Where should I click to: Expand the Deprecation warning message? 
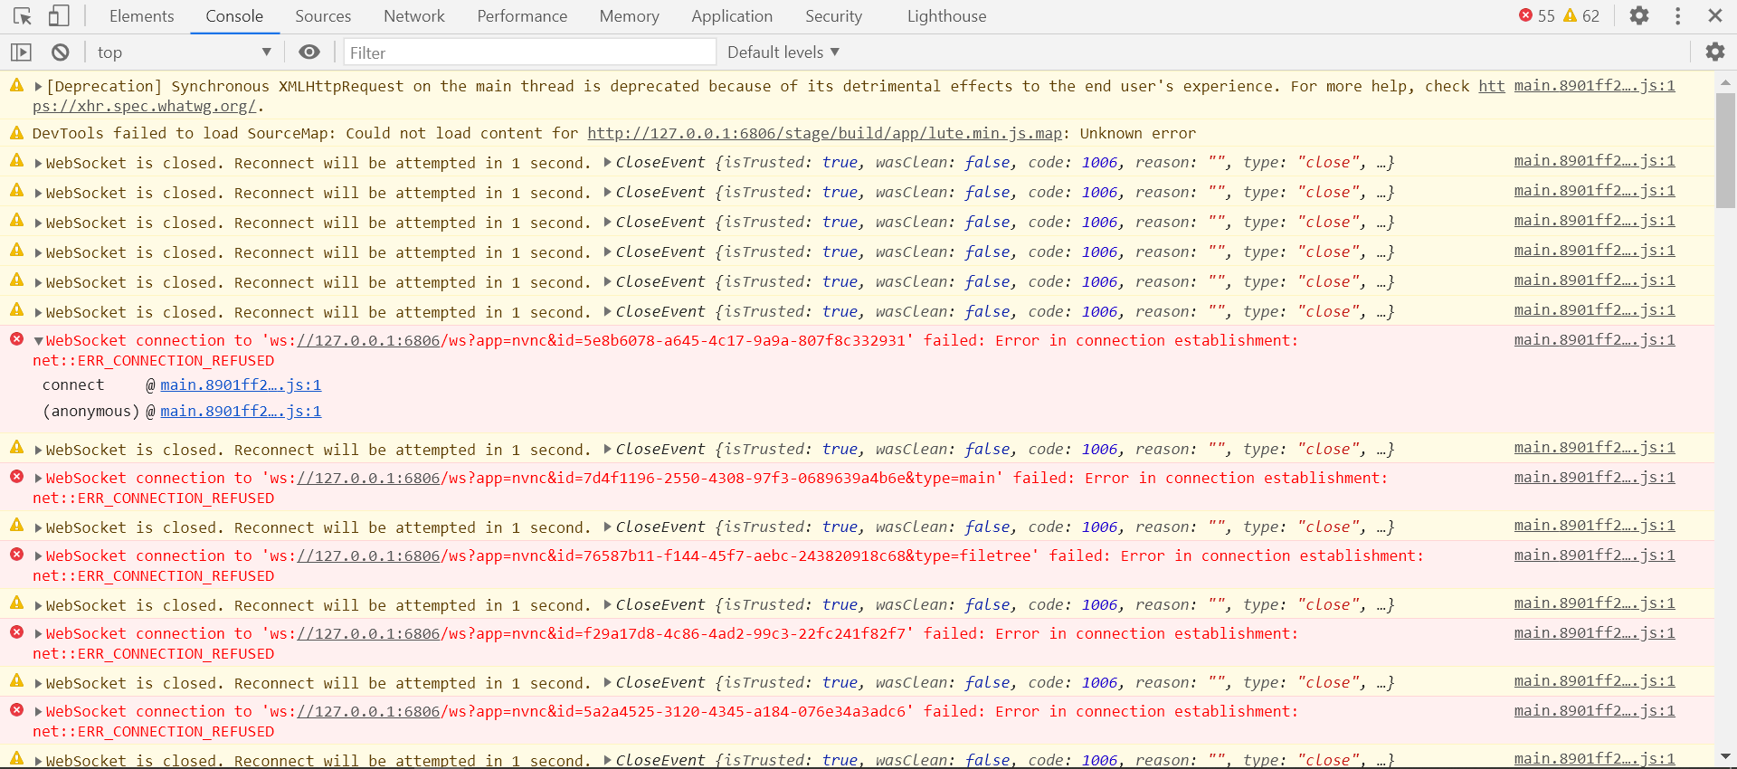coord(38,87)
